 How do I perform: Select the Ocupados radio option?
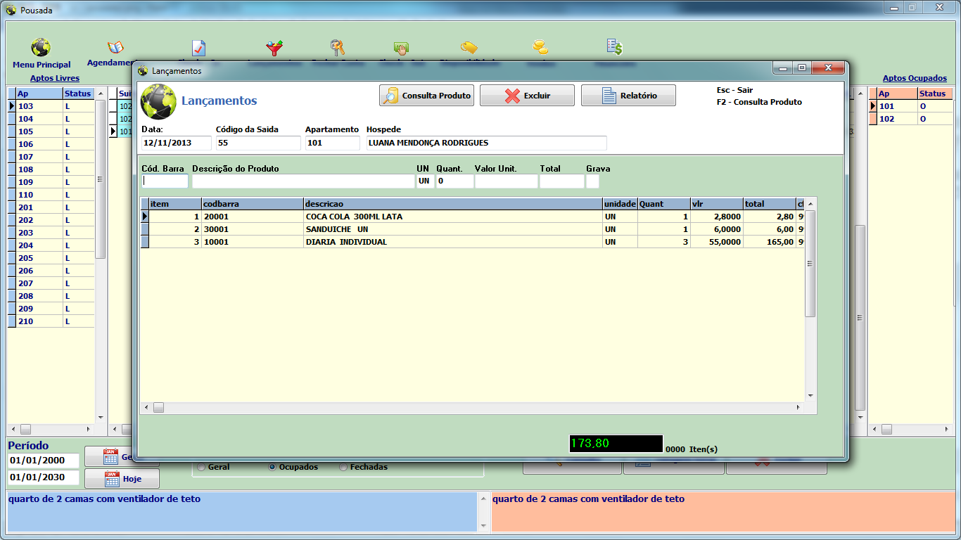click(x=293, y=467)
